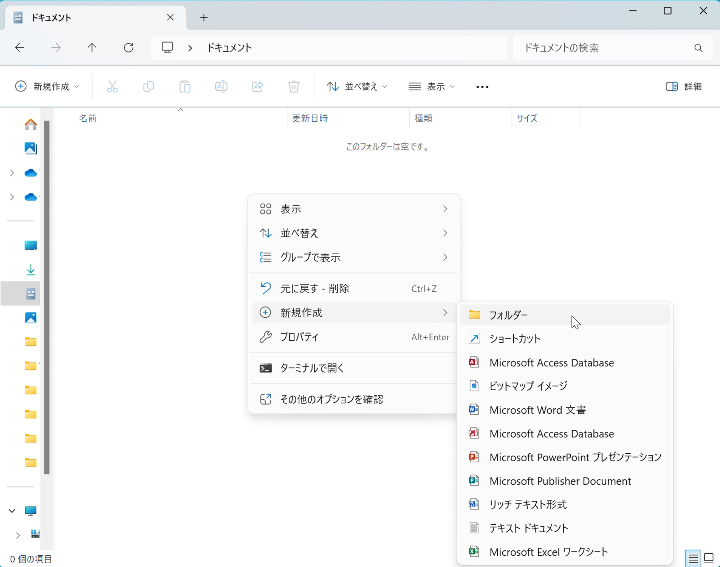Open the 表示 toolbar dropdown

click(432, 87)
